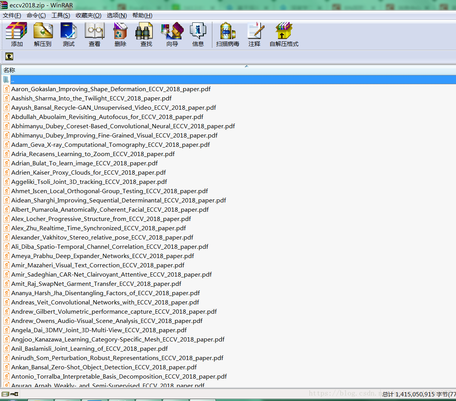The height and width of the screenshot is (401, 456).
Task: Select the parent folder '..' row
Action: tap(228, 80)
